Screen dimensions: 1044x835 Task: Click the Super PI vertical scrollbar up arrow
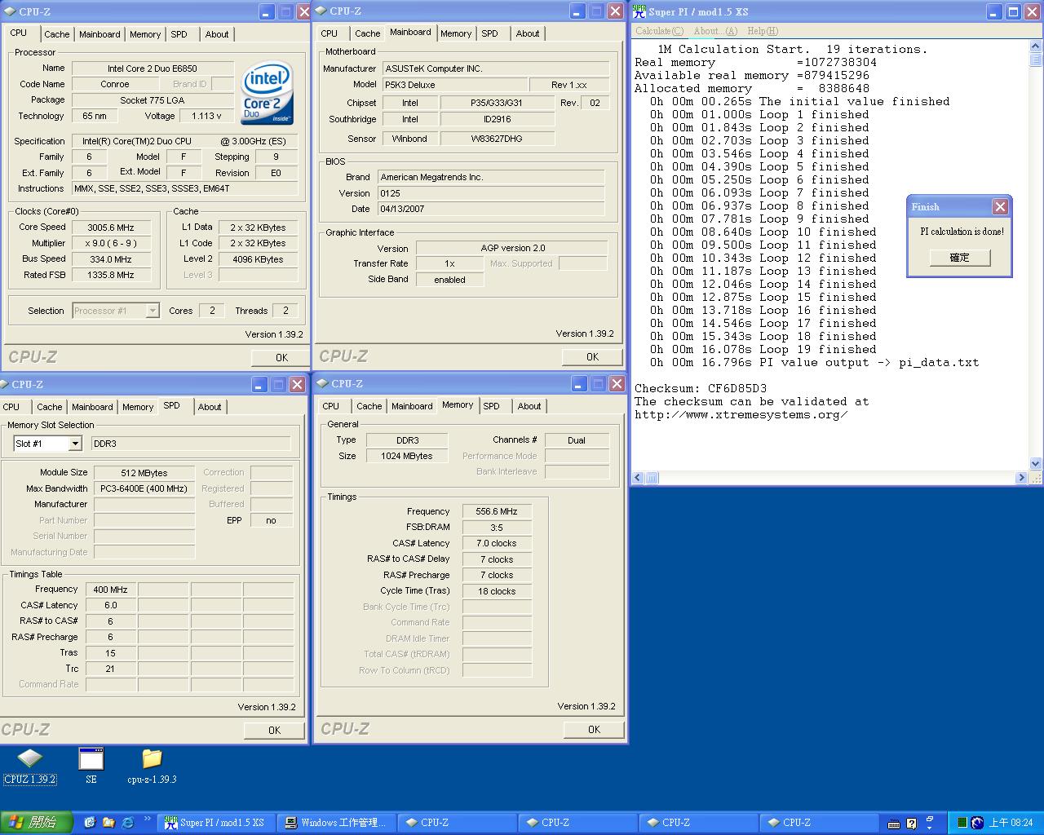click(1036, 46)
